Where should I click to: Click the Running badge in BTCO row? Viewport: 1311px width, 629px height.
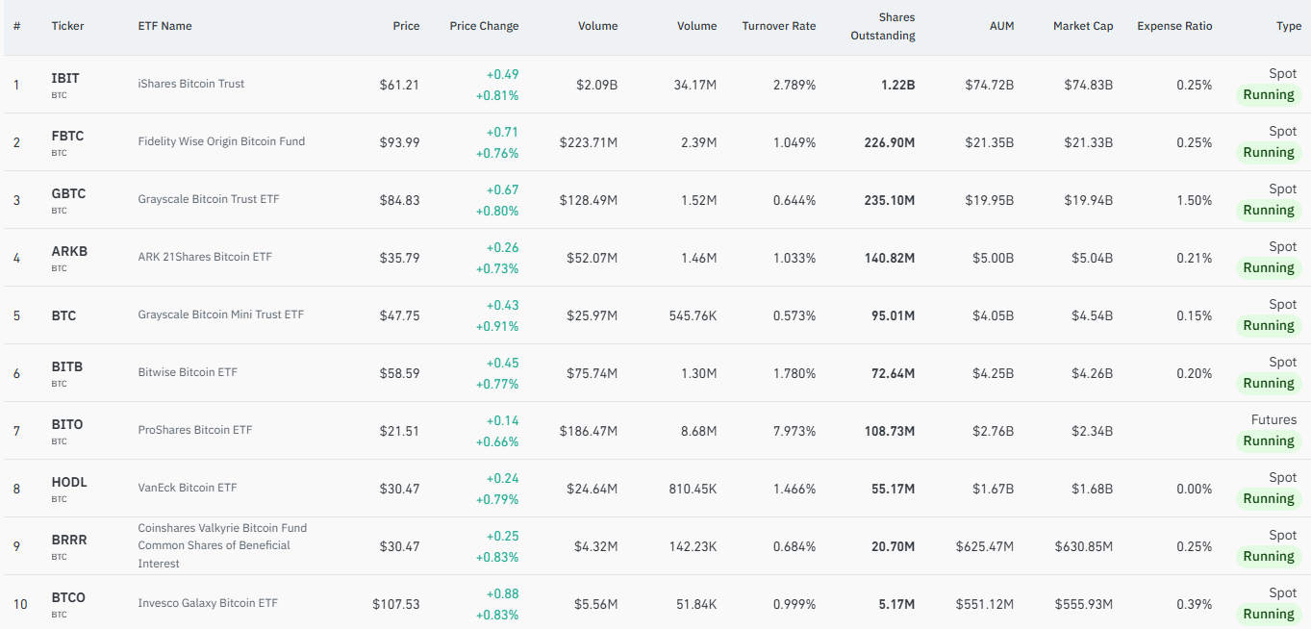point(1268,614)
